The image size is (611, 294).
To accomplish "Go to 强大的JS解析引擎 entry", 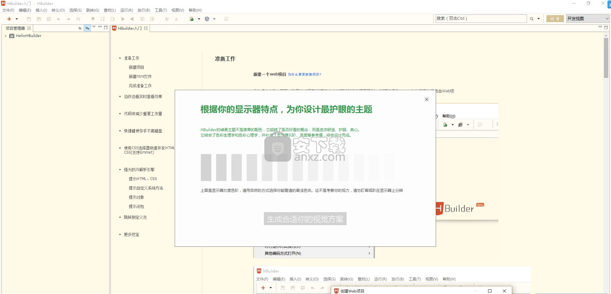I will [139, 170].
